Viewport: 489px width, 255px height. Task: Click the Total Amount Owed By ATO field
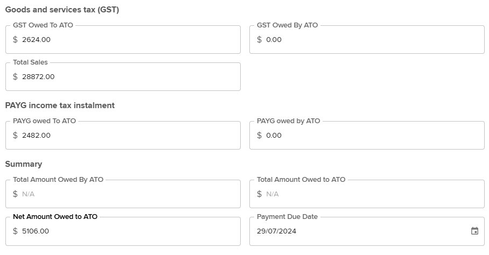123,194
